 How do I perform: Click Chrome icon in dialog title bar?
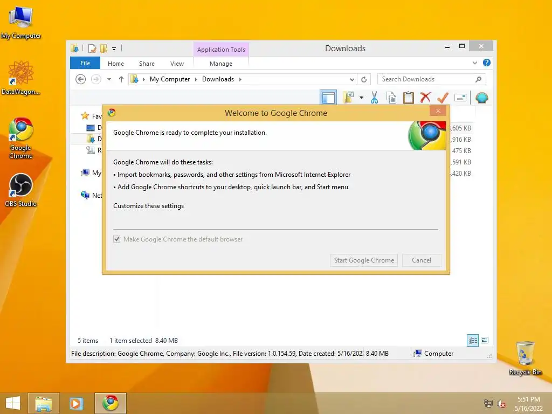[x=112, y=112]
